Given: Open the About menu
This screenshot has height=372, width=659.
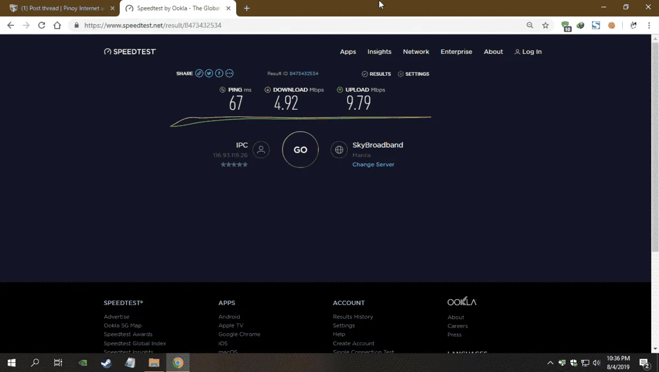Looking at the screenshot, I should pos(493,52).
